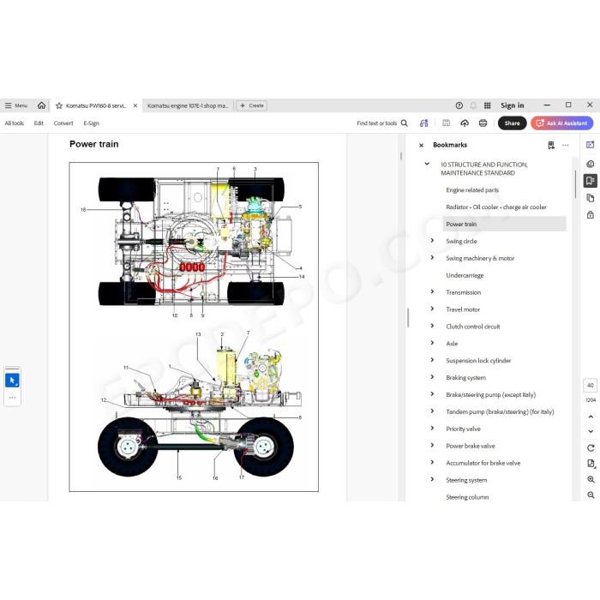
Task: Expand the Travel motor bookmark
Action: pos(432,309)
